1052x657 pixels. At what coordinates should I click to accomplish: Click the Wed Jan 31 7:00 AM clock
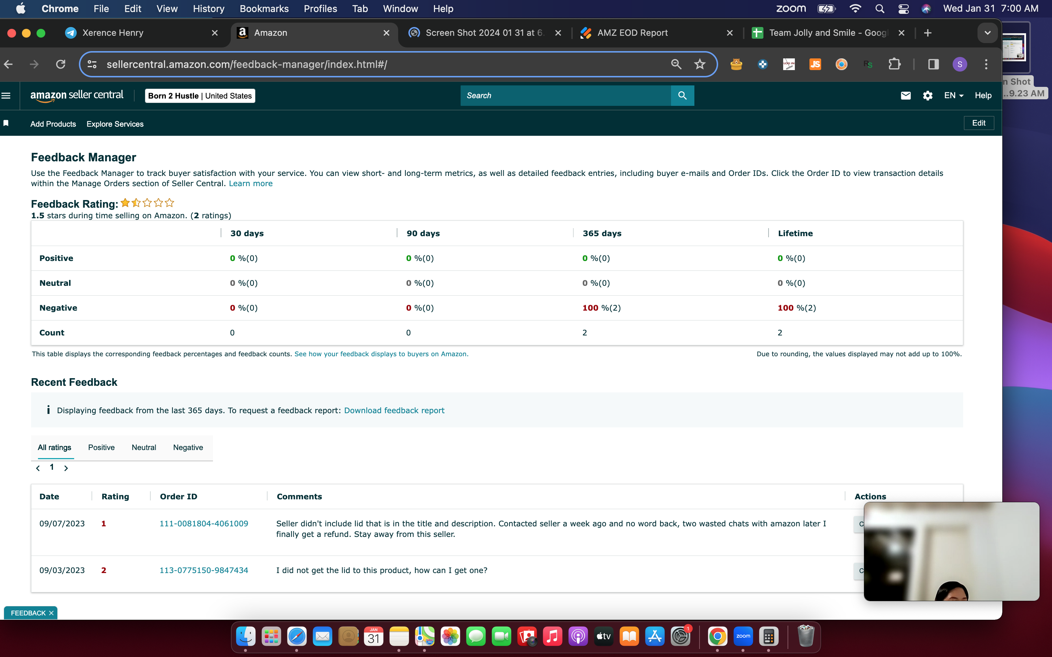pyautogui.click(x=991, y=9)
